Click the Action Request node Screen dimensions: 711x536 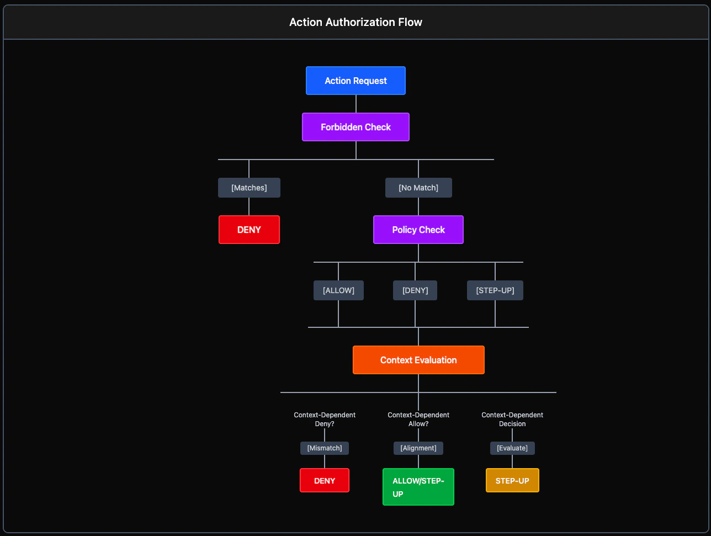[x=355, y=81]
